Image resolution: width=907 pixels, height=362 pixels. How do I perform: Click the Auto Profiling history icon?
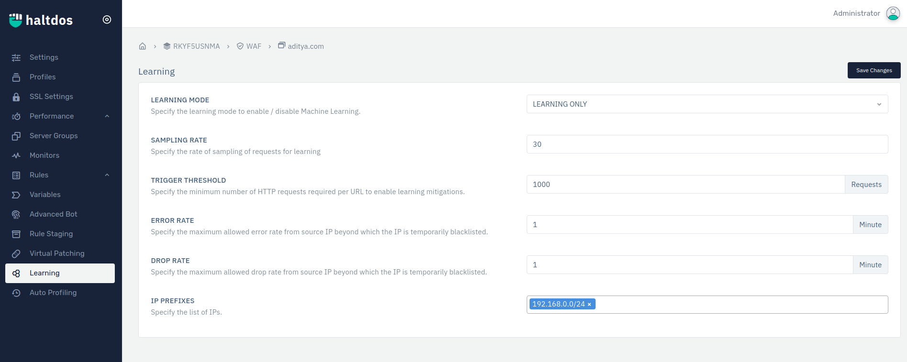(16, 293)
